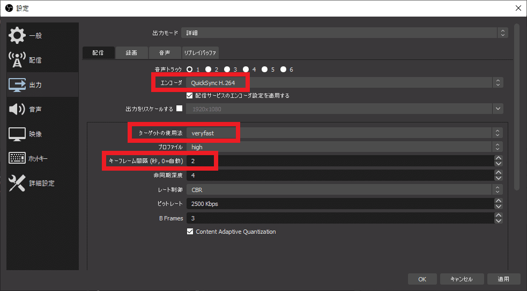Open the エンコーダ dropdown showing QuickSync H.264

point(345,82)
